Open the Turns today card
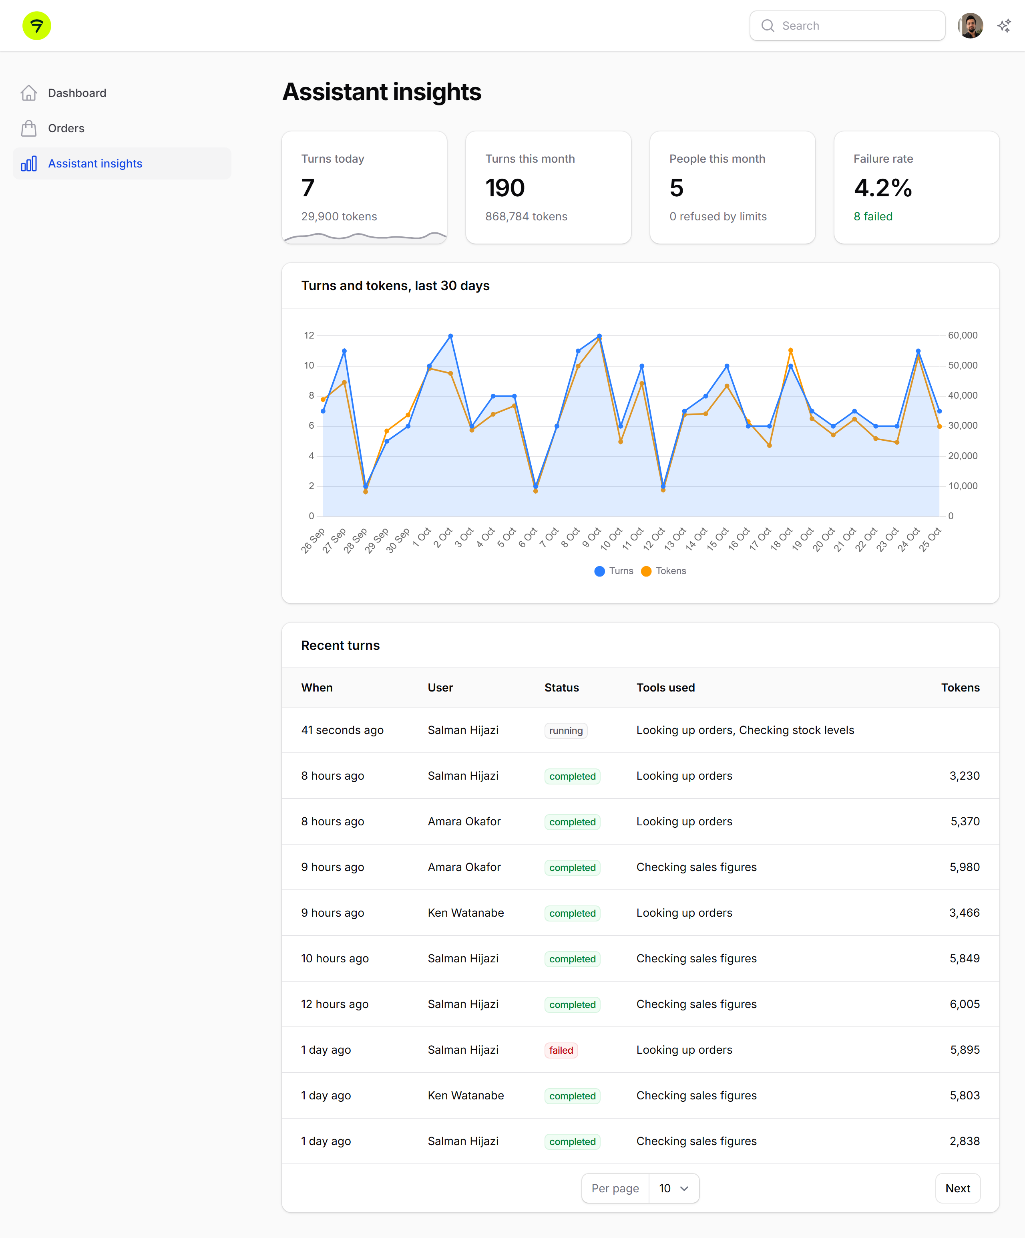Viewport: 1025px width, 1238px height. click(364, 188)
